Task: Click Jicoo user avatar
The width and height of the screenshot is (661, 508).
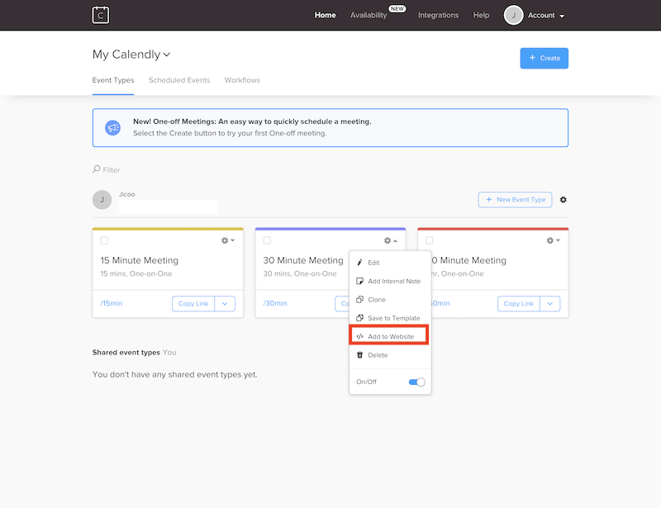Action: coord(102,200)
